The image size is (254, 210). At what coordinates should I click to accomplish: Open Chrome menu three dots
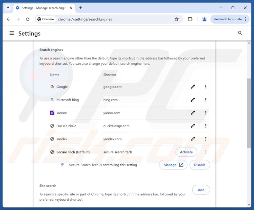[x=245, y=19]
